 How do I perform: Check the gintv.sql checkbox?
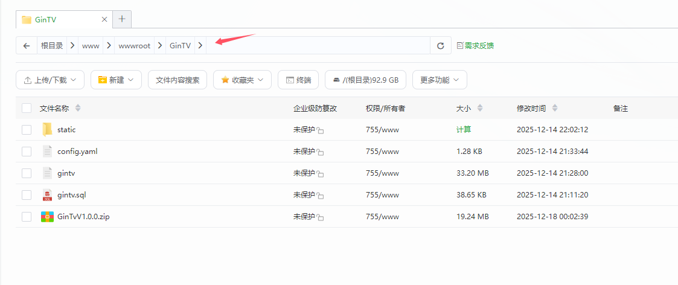(27, 195)
